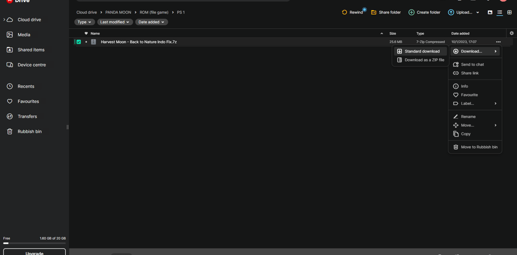Open Download... submenu
The width and height of the screenshot is (517, 255).
[475, 51]
